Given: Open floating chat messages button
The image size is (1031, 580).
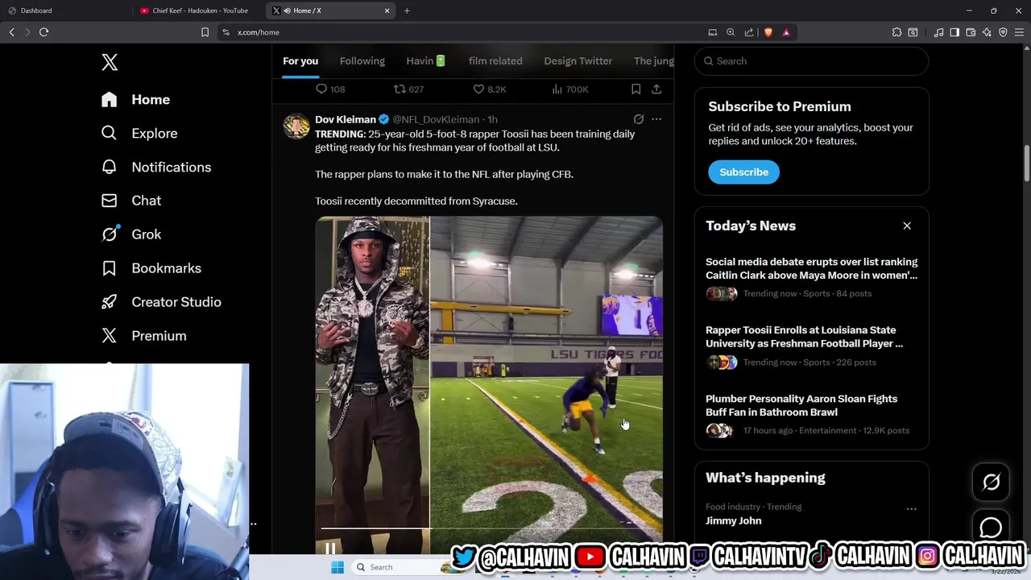Looking at the screenshot, I should click(991, 528).
